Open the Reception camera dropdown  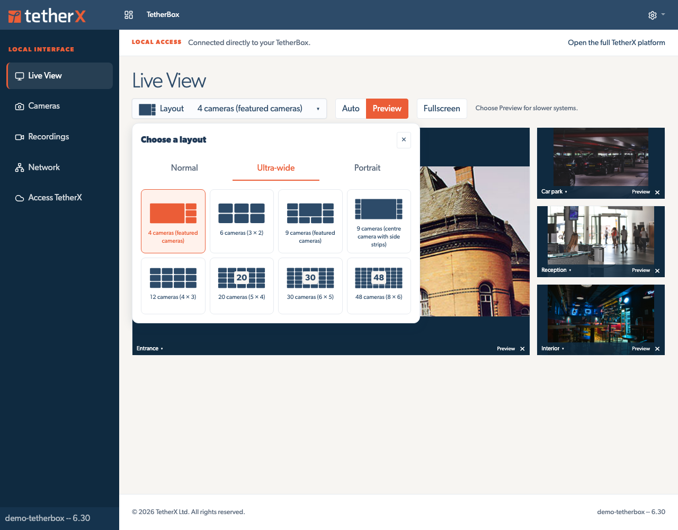(556, 270)
